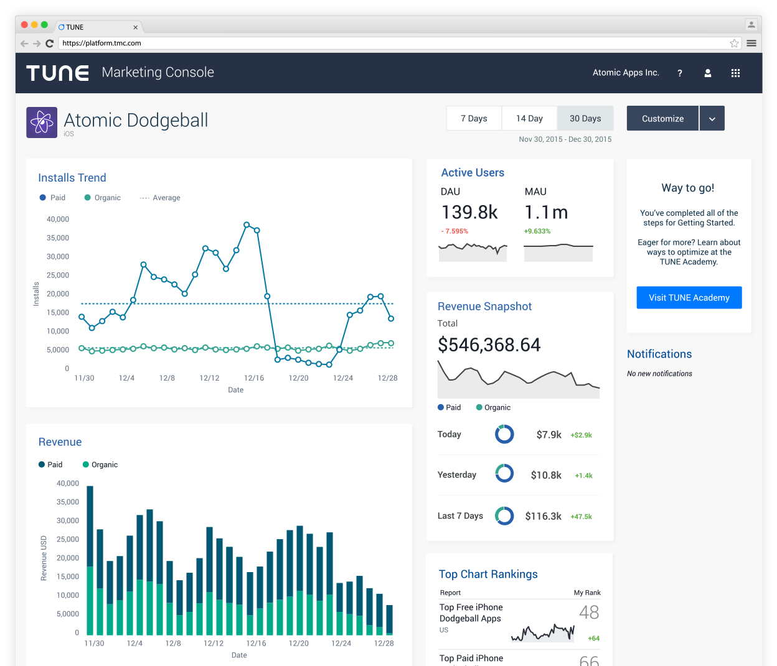This screenshot has height=666, width=777.
Task: Open the help question mark icon
Action: pos(679,73)
